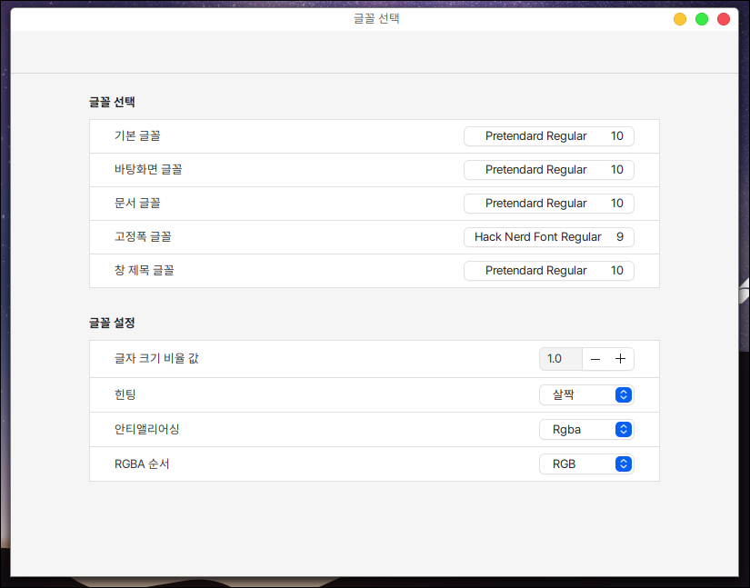Click the 글꼴 선택 window title bar text
Screen dimensions: 750x588
[x=375, y=18]
